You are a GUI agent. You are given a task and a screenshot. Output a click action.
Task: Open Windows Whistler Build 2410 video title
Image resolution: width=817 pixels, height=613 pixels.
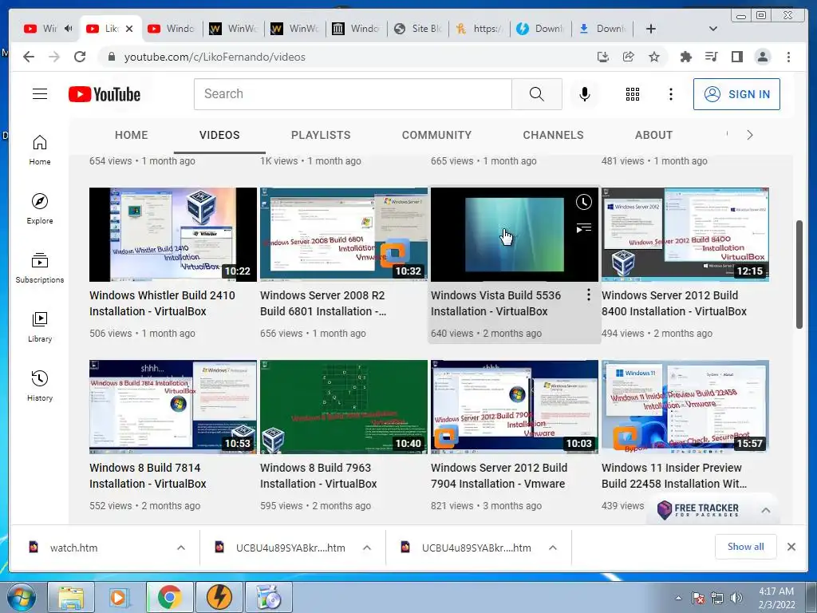(x=162, y=303)
